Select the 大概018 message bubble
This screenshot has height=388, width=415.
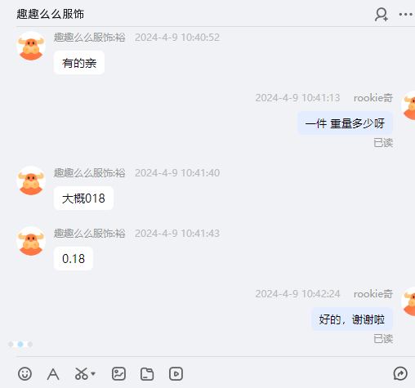tap(83, 198)
